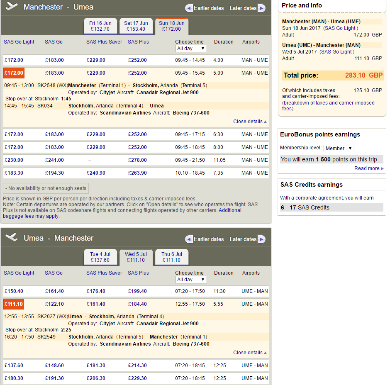The height and width of the screenshot is (385, 390).
Task: Select the selected £172.00 fare on 09:45 - 15:45 flight
Action: pos(14,73)
